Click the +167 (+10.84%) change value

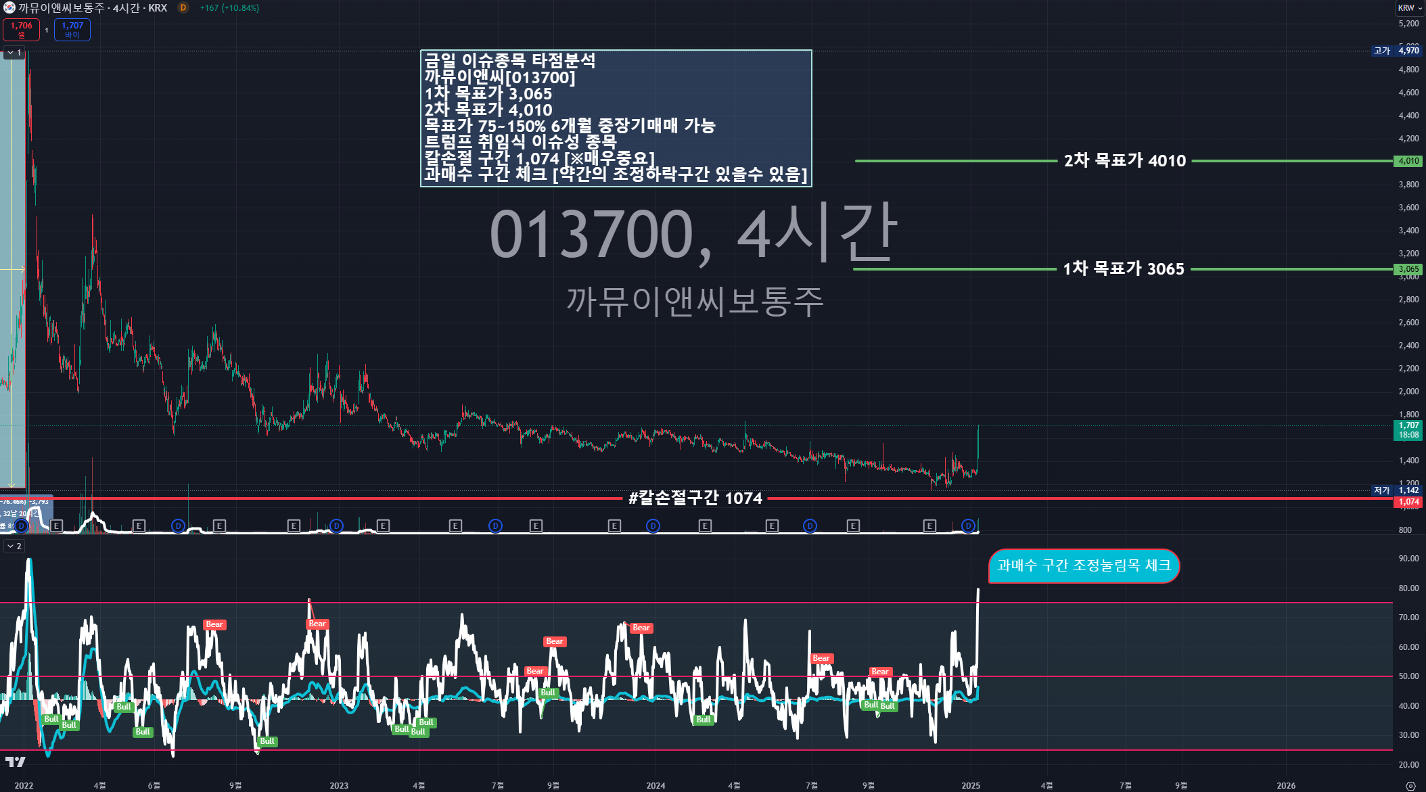(x=229, y=8)
